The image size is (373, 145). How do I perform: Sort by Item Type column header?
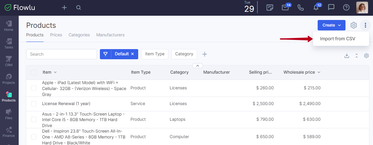pyautogui.click(x=141, y=72)
